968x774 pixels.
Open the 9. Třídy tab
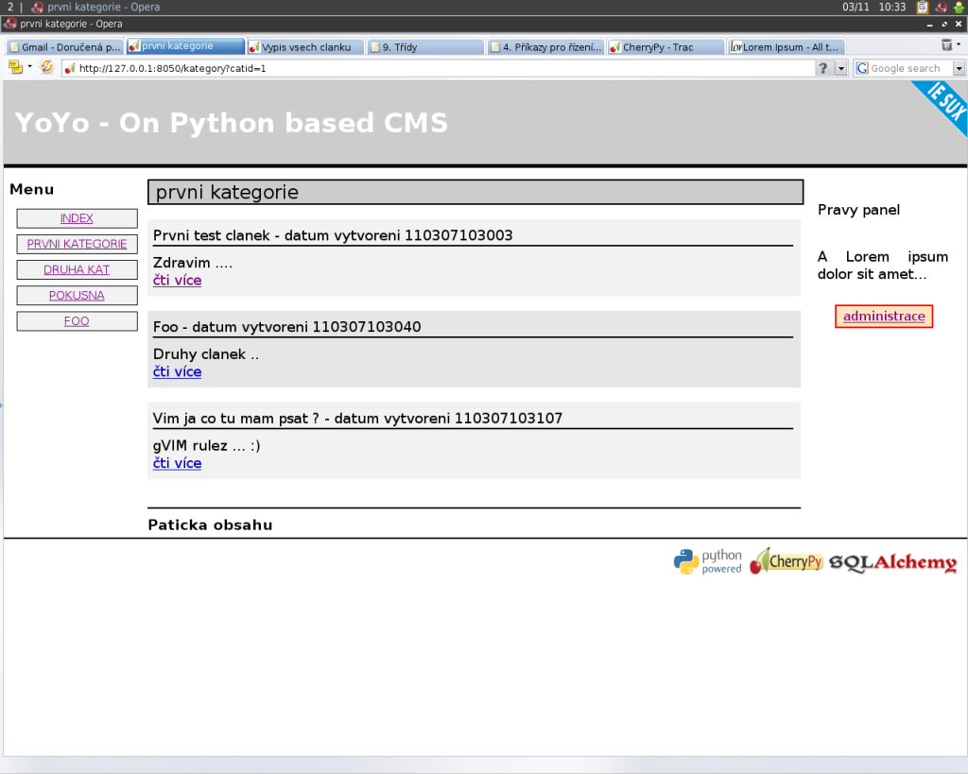[x=425, y=47]
